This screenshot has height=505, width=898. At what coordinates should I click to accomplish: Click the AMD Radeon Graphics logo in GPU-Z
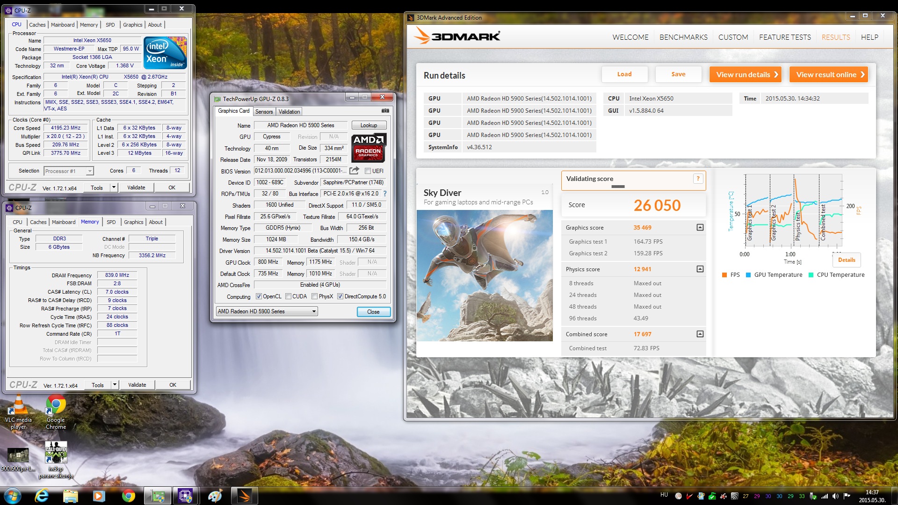pyautogui.click(x=369, y=148)
